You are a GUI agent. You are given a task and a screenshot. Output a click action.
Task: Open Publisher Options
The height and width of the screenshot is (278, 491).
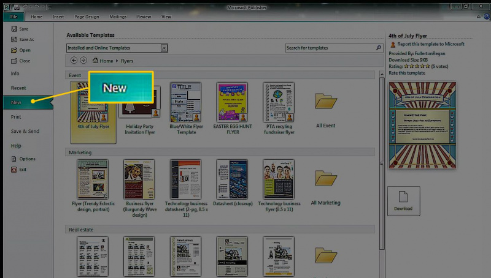point(23,159)
